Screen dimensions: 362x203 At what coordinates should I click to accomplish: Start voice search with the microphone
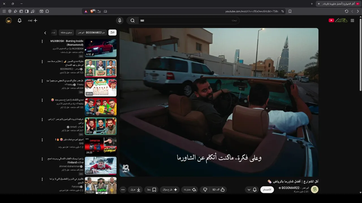point(120,20)
